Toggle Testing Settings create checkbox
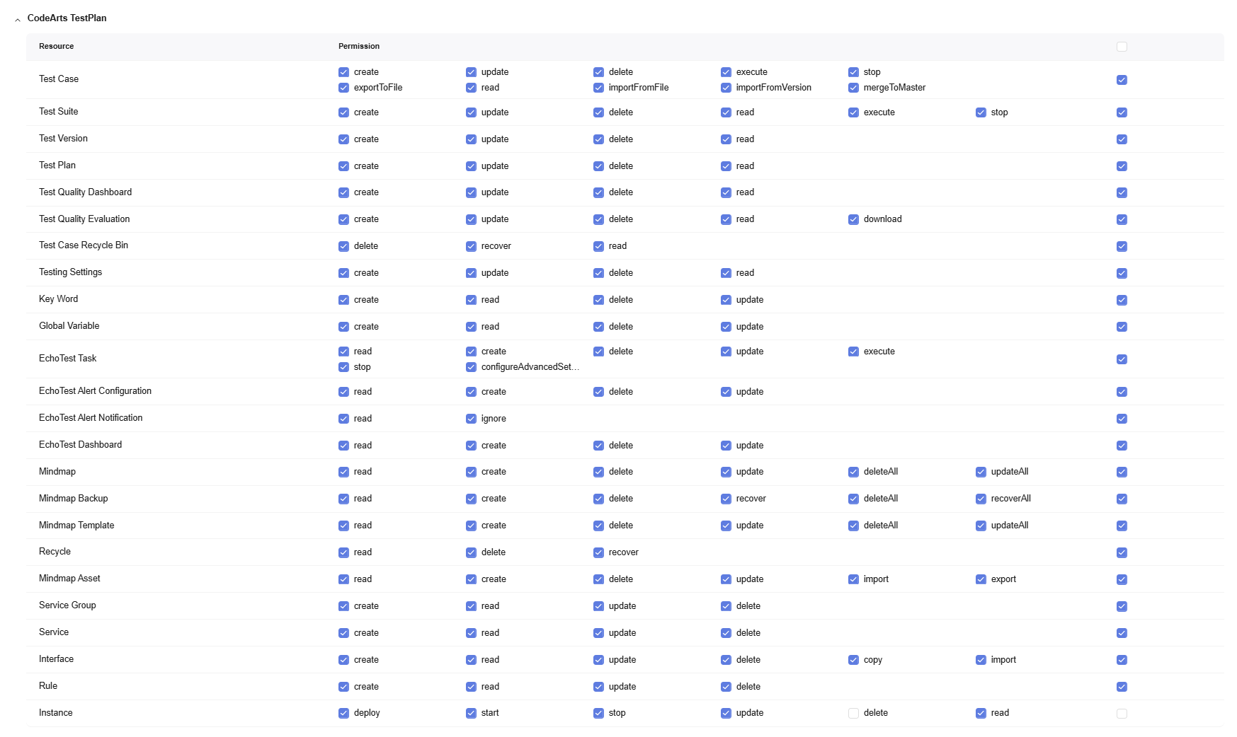The width and height of the screenshot is (1237, 737). pos(343,273)
